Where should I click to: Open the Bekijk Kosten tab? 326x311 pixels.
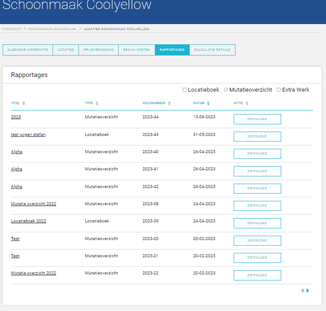137,50
